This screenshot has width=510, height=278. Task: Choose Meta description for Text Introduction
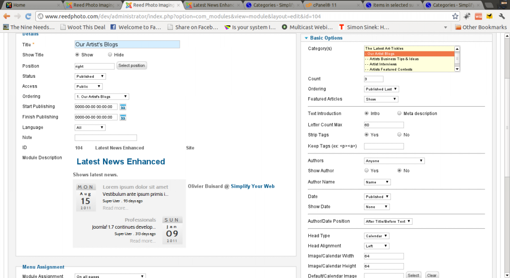(x=399, y=114)
